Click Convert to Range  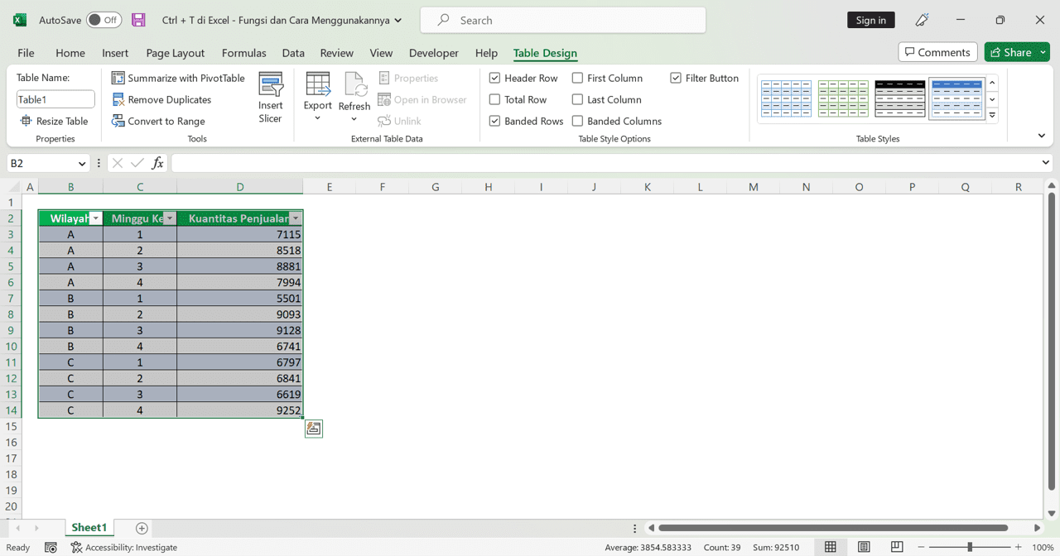point(158,121)
